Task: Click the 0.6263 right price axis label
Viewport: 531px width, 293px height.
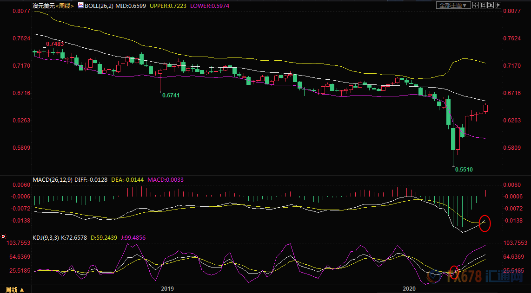Action: (511, 120)
